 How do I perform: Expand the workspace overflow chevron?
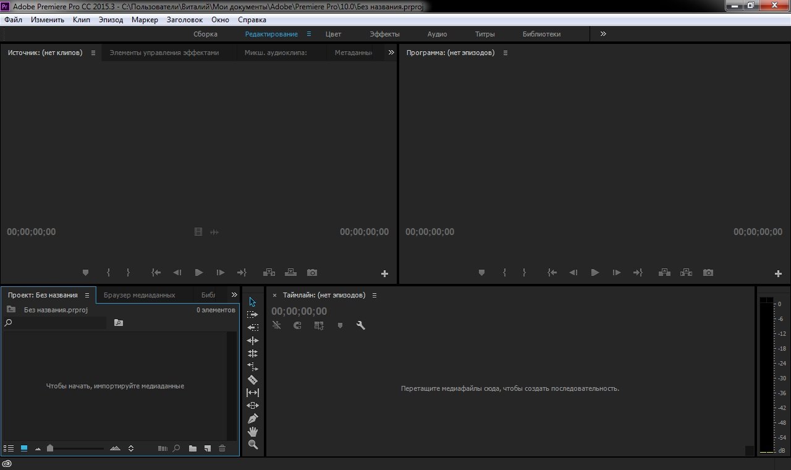click(603, 34)
